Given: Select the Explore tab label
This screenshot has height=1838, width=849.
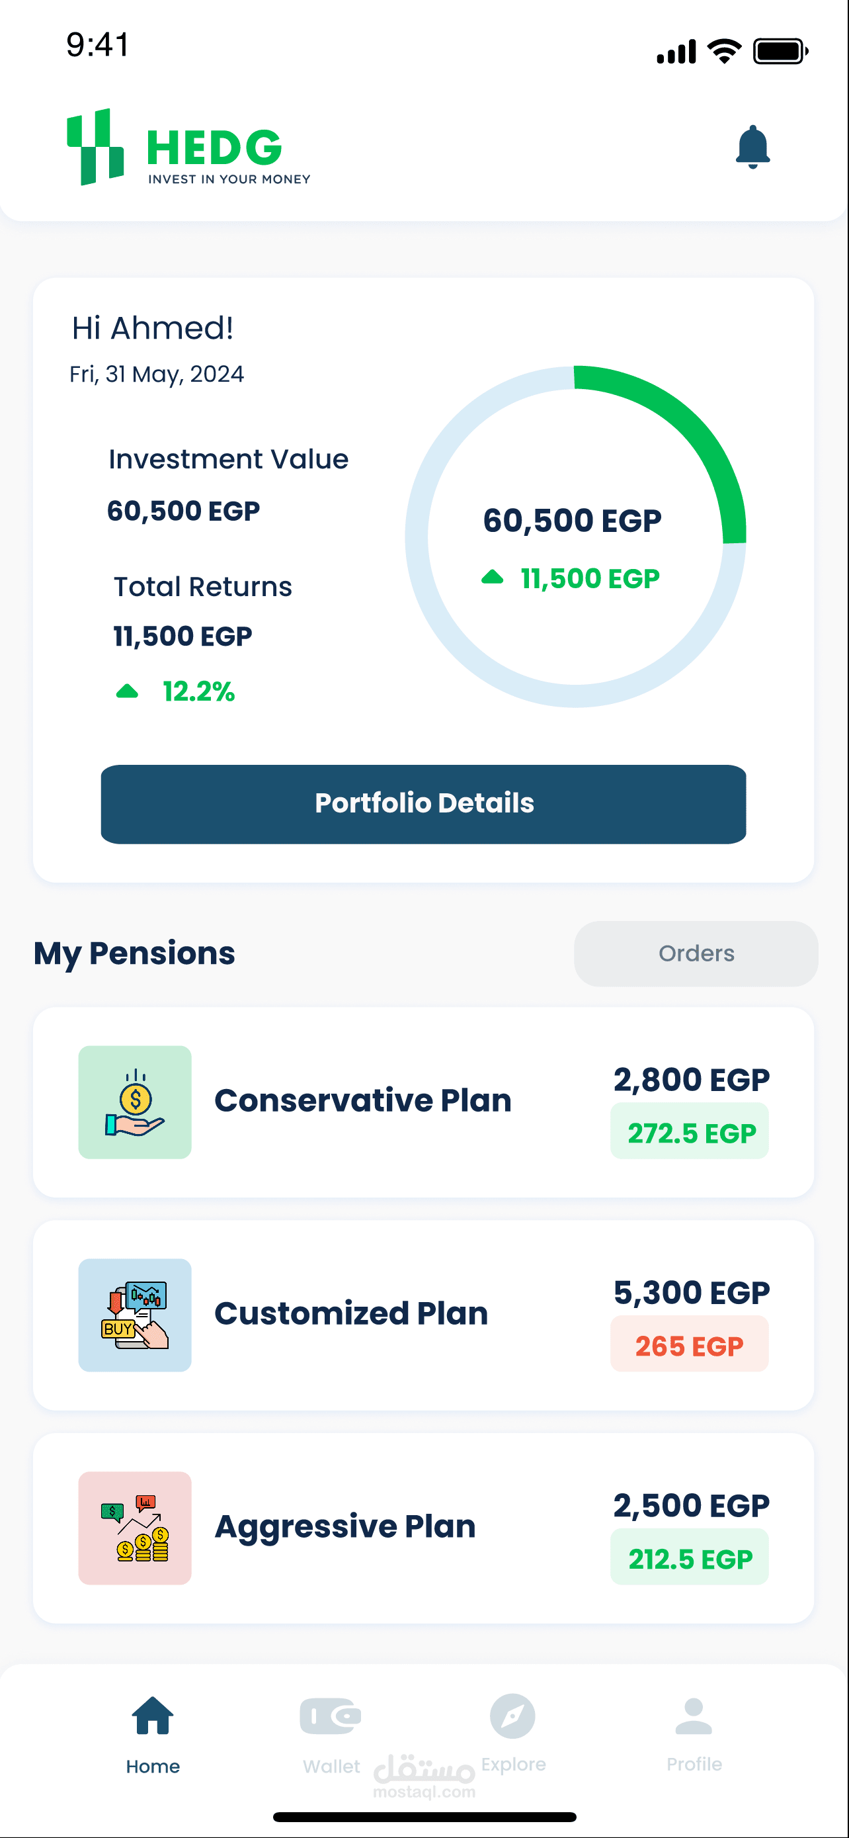Looking at the screenshot, I should pos(513,1764).
